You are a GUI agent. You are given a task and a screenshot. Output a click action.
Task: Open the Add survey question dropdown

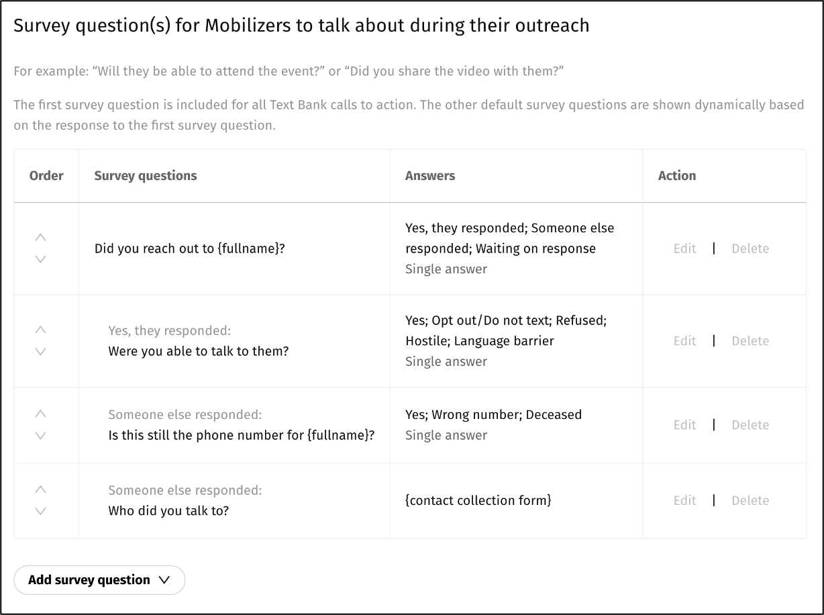point(99,580)
